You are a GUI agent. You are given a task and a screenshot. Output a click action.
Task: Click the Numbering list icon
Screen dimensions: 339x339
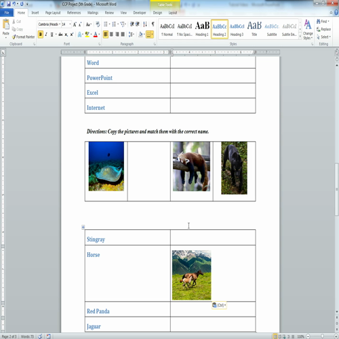click(x=114, y=24)
